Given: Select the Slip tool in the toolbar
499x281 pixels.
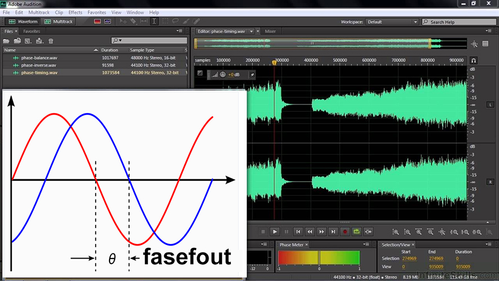Looking at the screenshot, I should click(x=144, y=22).
